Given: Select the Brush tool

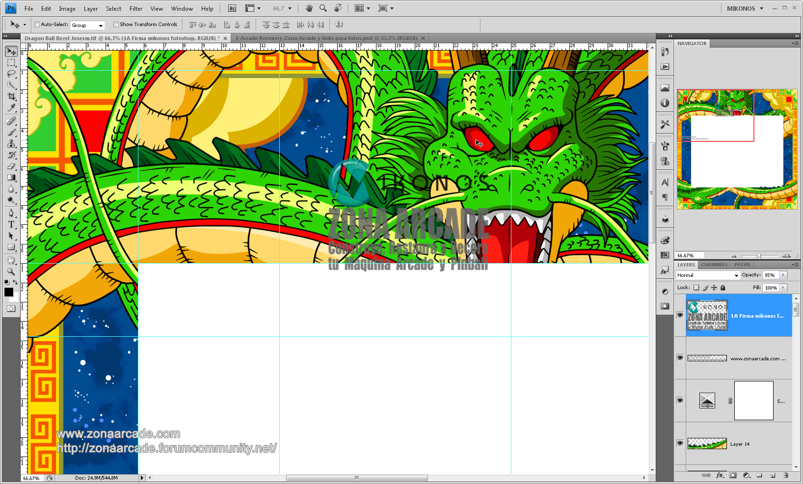Looking at the screenshot, I should (x=11, y=132).
